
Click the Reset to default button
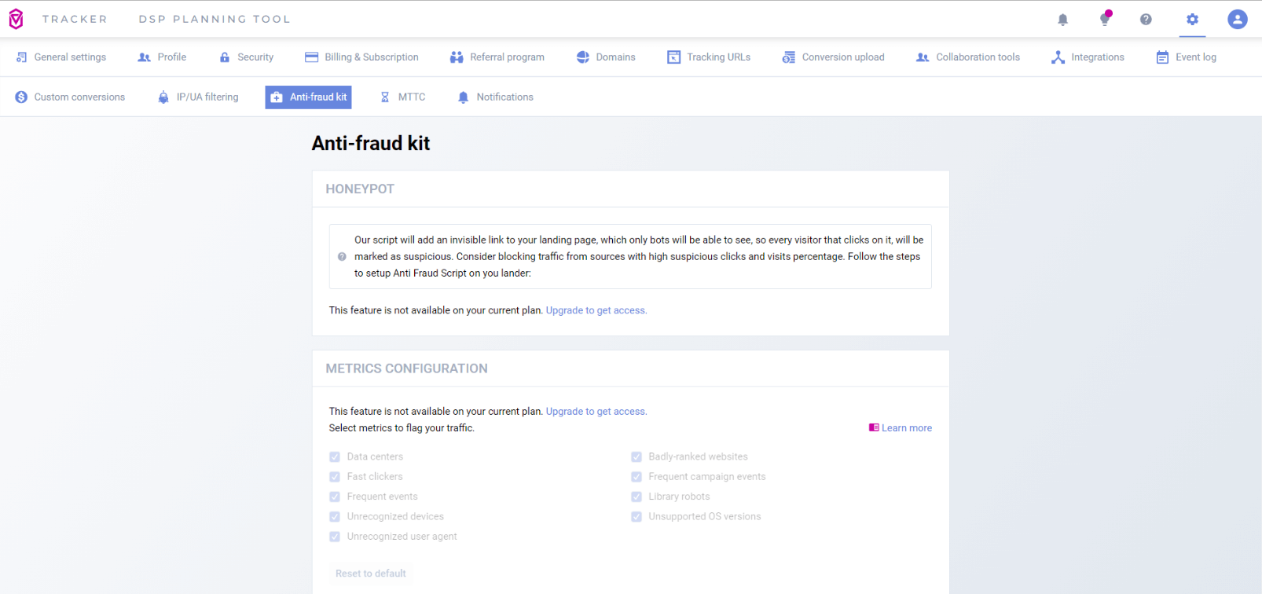click(x=371, y=574)
